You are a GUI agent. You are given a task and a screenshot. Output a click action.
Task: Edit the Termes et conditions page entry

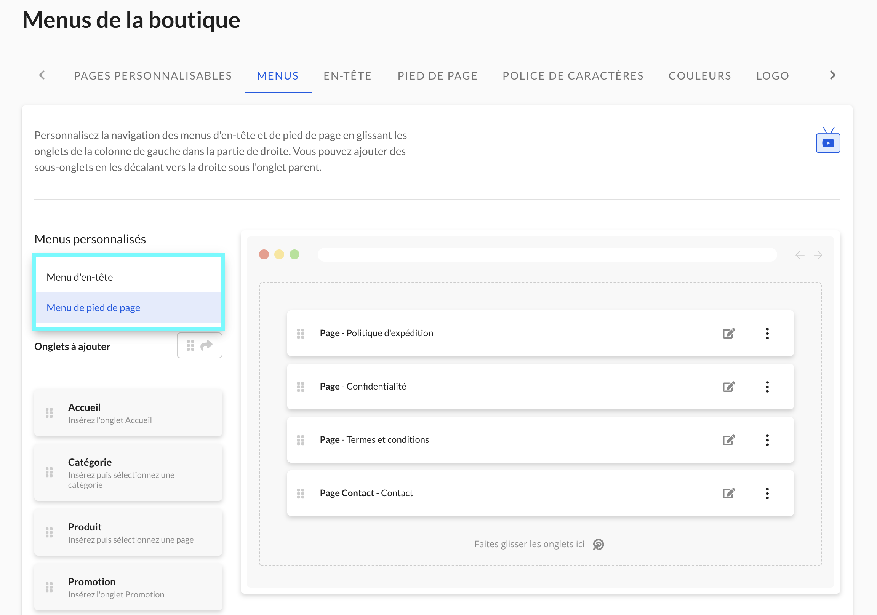[x=729, y=440]
